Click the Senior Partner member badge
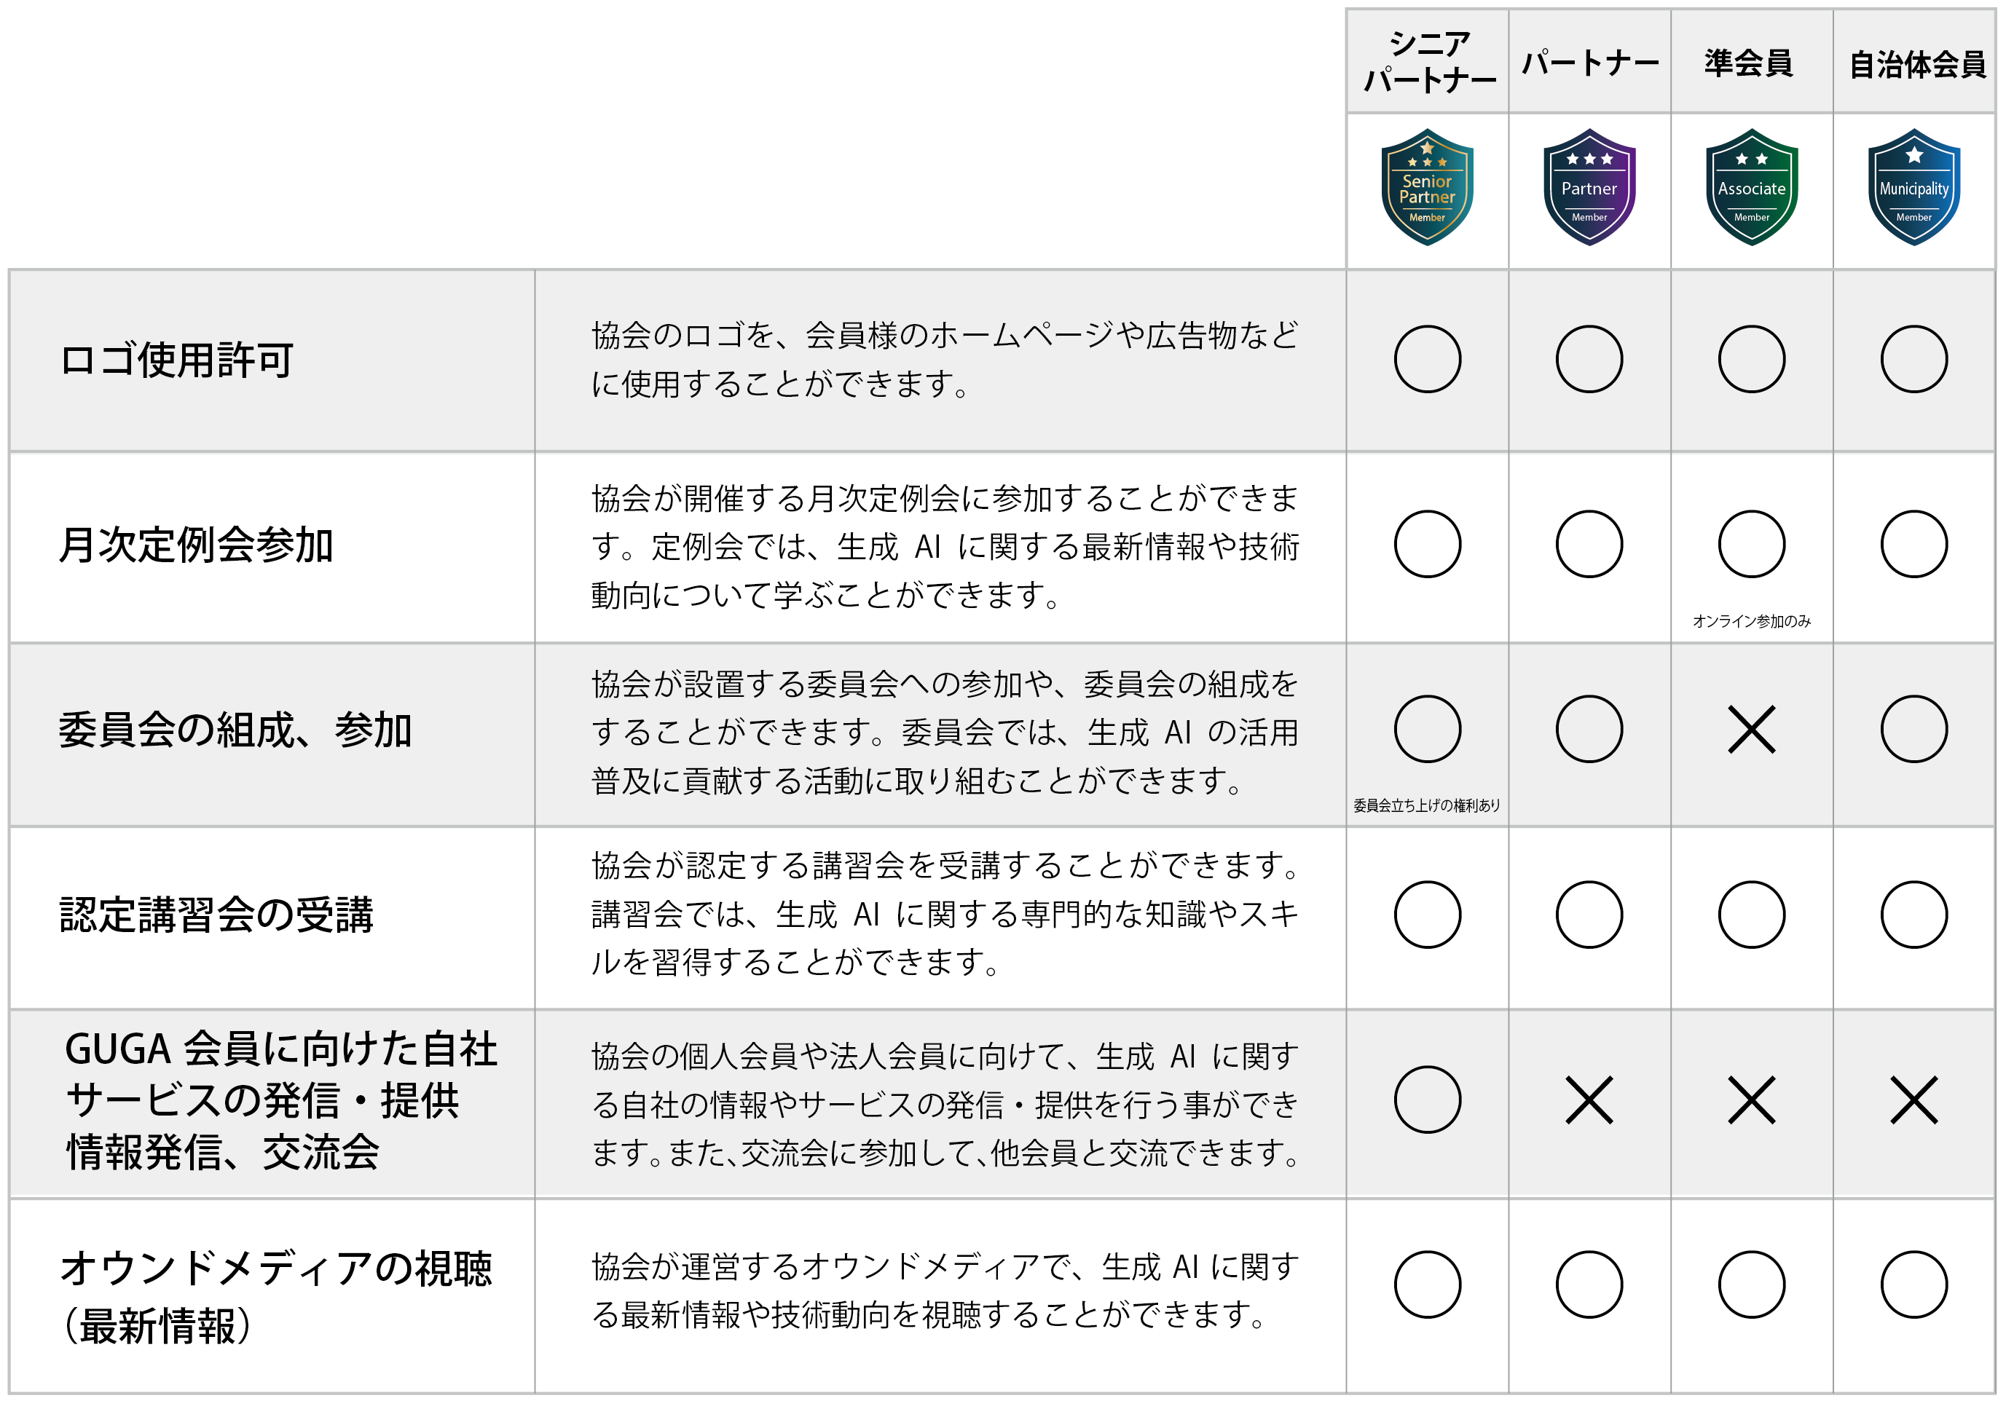The image size is (2006, 1401). 1427,188
